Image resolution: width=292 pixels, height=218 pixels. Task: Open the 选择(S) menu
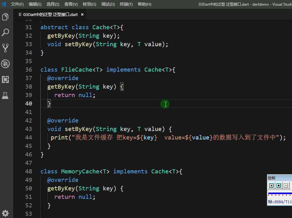click(x=53, y=4)
